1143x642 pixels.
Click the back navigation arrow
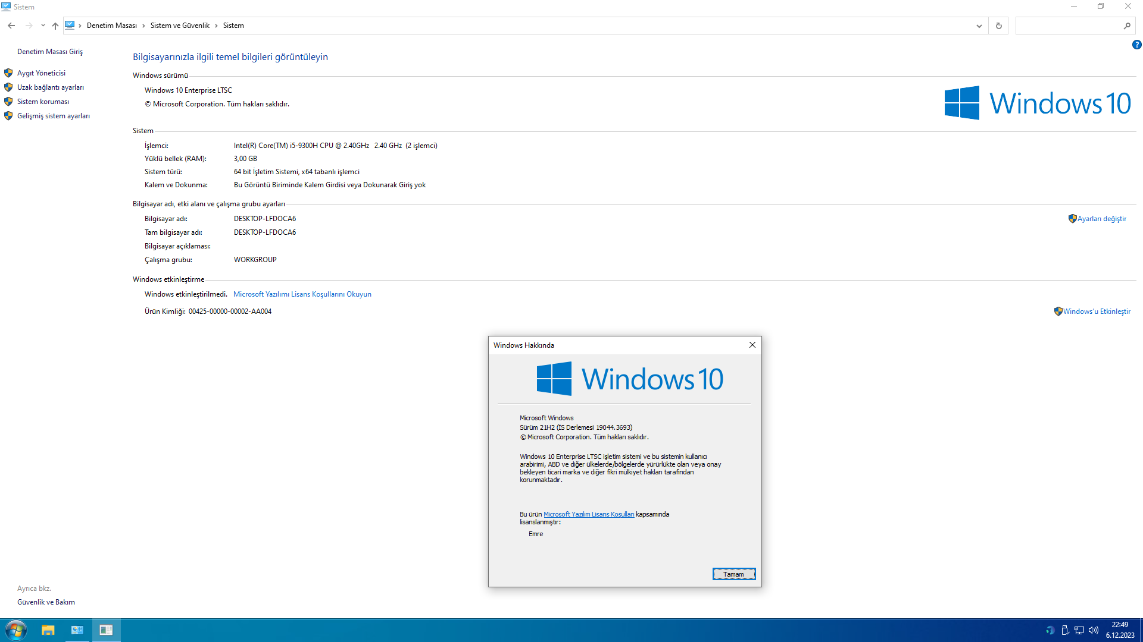(11, 26)
